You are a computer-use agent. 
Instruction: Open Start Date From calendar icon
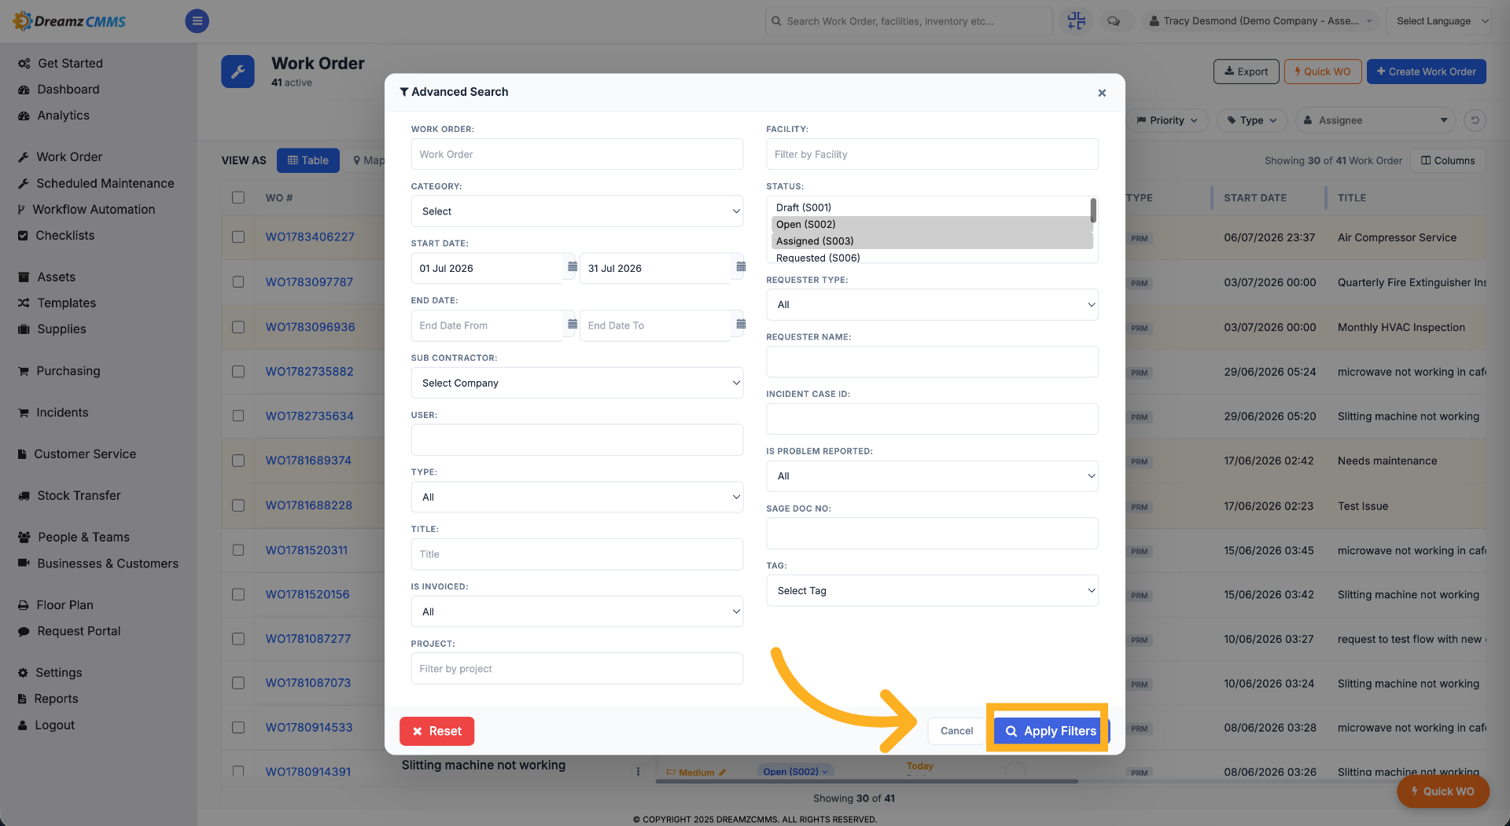pos(573,267)
